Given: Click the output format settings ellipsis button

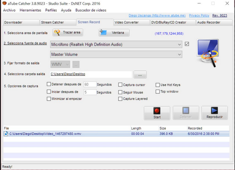Looking at the screenshot, I should [x=76, y=65].
